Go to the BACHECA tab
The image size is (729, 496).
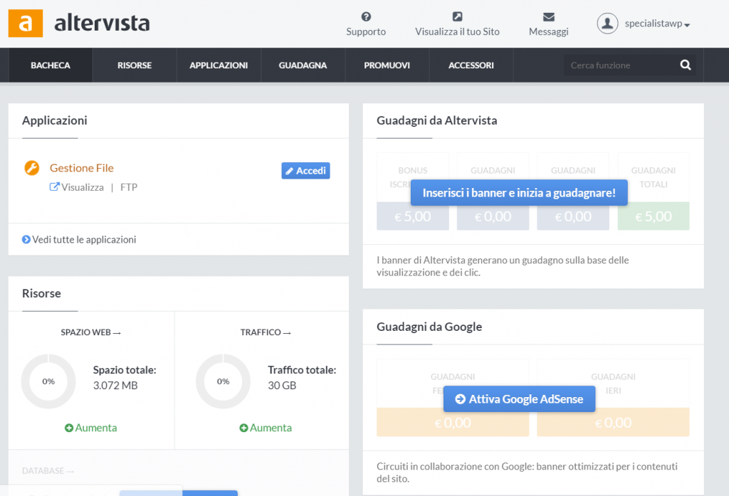[x=51, y=65]
